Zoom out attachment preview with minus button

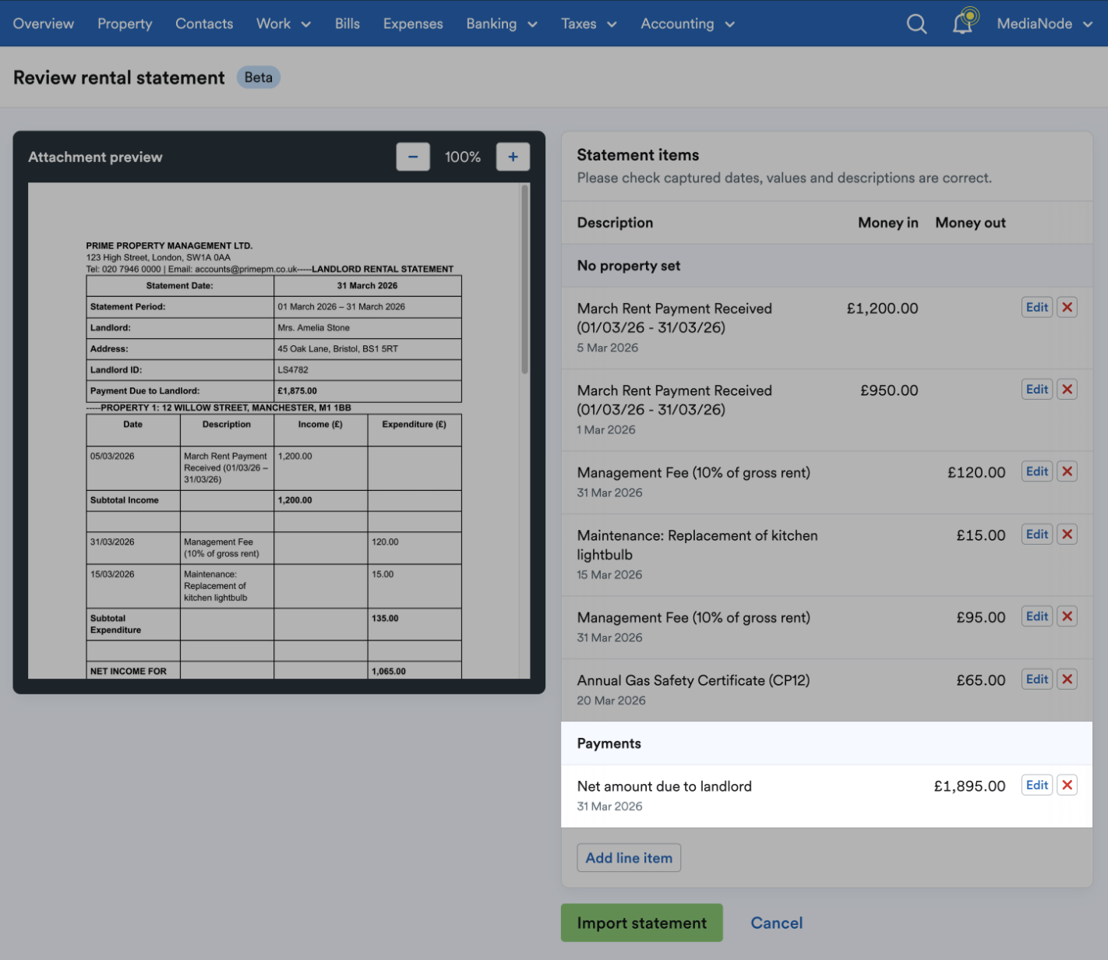pos(413,157)
